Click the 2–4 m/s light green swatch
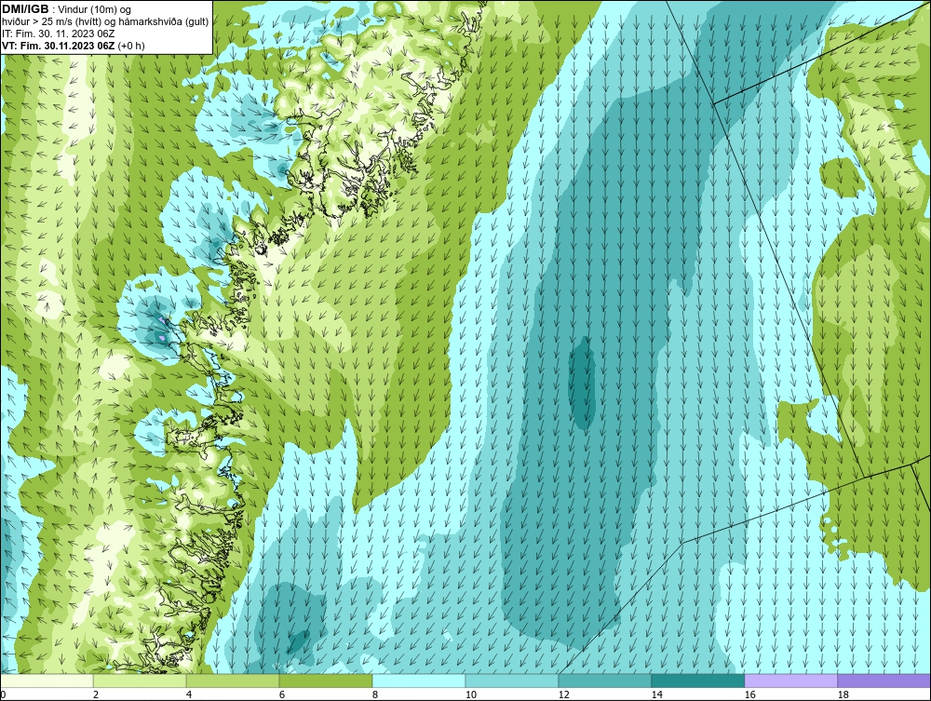Screen dimensions: 931x701 pyautogui.click(x=140, y=681)
